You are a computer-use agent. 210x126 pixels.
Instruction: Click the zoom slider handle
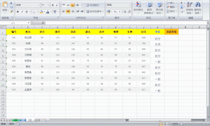(x=193, y=124)
